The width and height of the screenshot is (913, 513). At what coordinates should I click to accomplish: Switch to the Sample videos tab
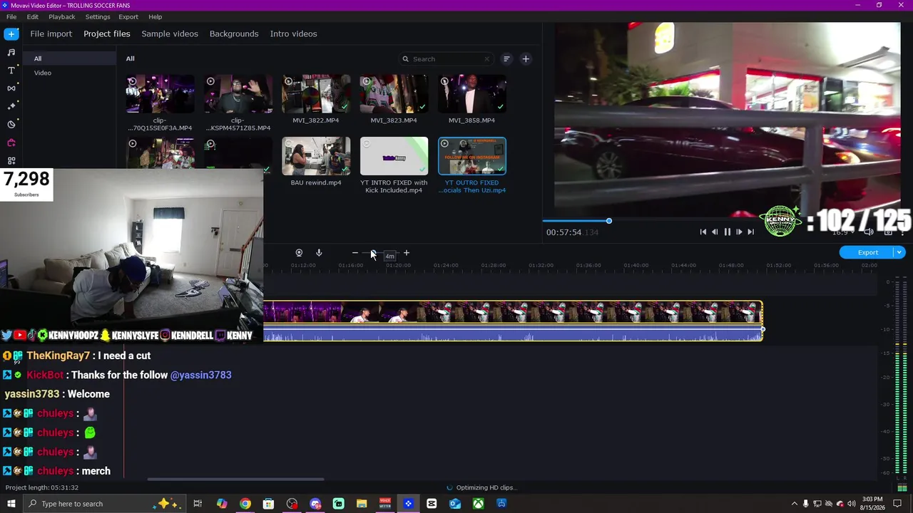tap(170, 33)
